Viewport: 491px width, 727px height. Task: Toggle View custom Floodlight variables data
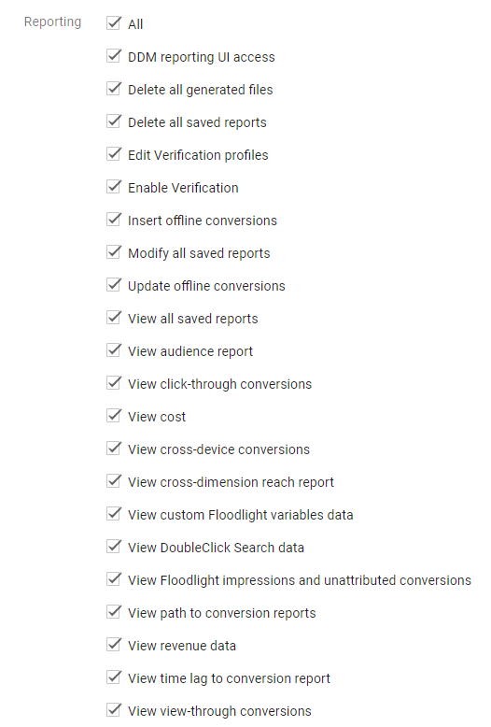(x=114, y=514)
